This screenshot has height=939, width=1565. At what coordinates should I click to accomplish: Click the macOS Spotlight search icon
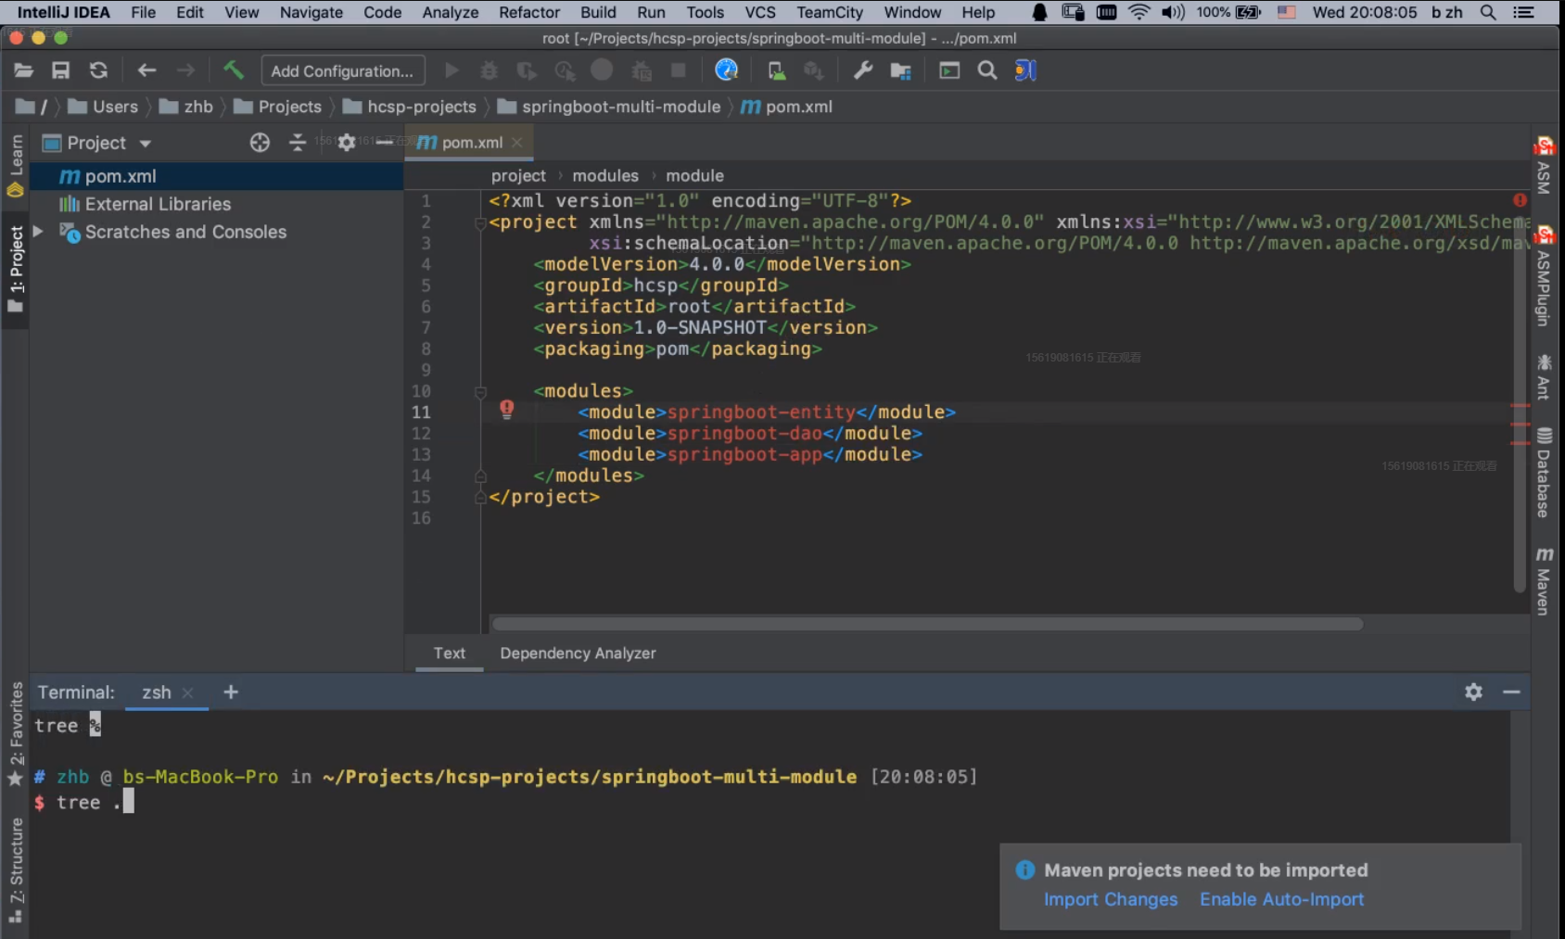(x=1488, y=12)
